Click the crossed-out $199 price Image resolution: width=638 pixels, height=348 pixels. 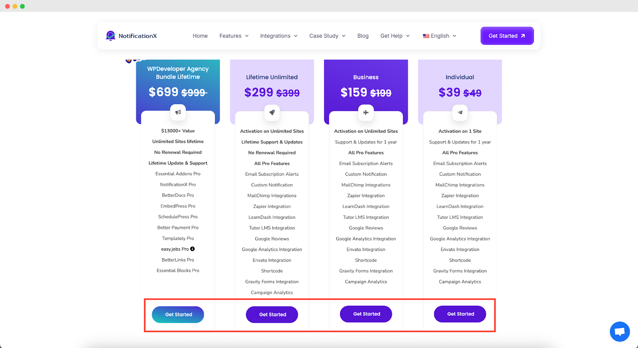point(381,93)
